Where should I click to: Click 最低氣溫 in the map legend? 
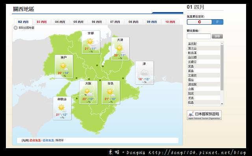pyautogui.click(x=48, y=140)
